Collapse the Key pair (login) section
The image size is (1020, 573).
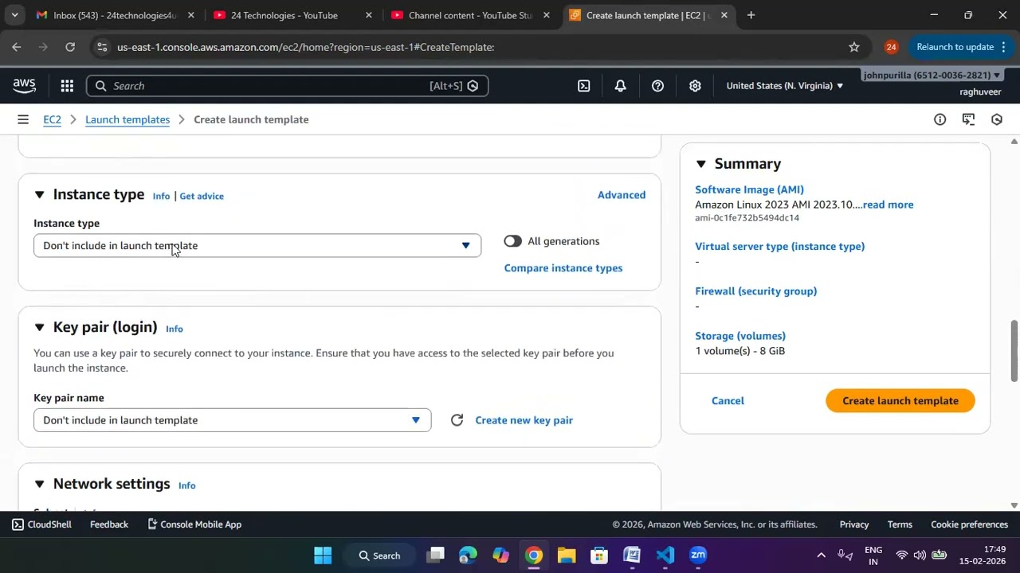tap(39, 327)
